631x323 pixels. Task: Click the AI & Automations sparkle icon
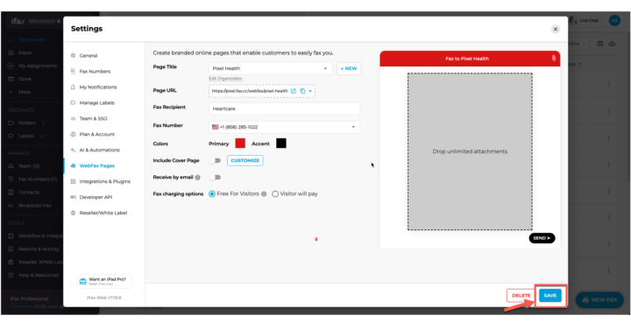pyautogui.click(x=73, y=150)
